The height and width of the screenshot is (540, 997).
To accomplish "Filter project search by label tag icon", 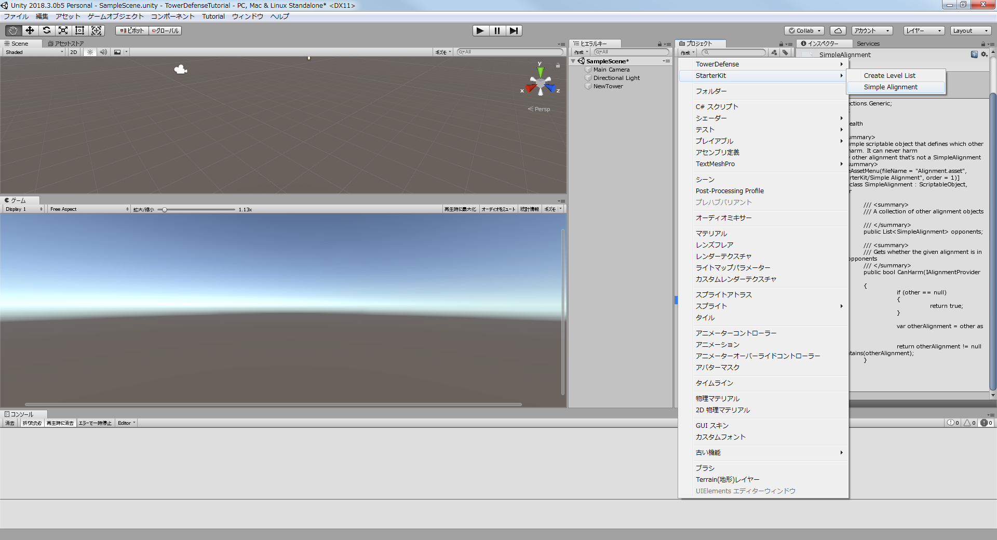I will click(x=785, y=52).
